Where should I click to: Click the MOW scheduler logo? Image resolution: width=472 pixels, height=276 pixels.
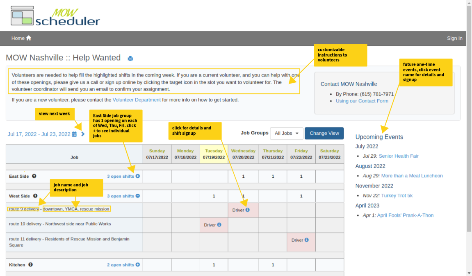click(x=55, y=16)
